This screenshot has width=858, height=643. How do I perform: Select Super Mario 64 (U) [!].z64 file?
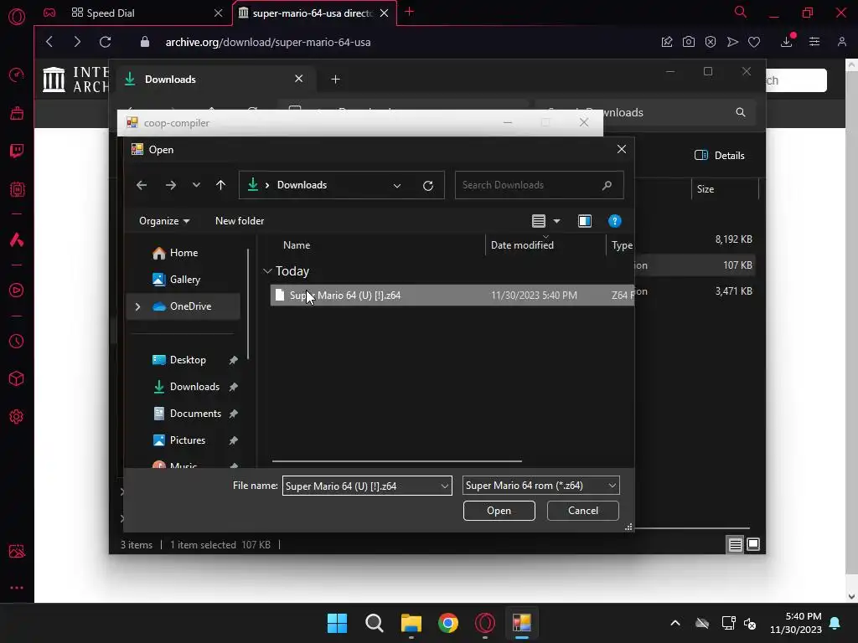452,296
